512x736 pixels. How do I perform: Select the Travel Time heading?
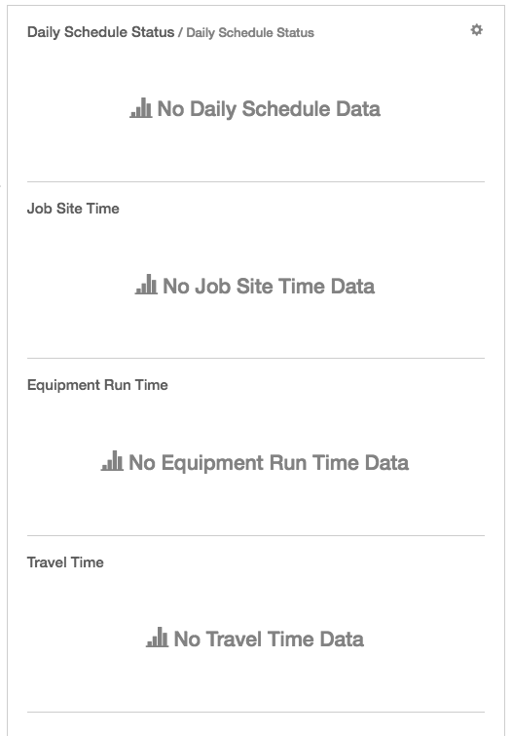65,562
